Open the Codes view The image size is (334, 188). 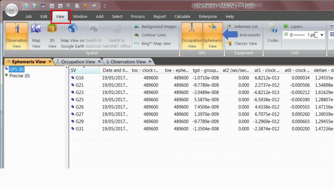pyautogui.click(x=273, y=33)
